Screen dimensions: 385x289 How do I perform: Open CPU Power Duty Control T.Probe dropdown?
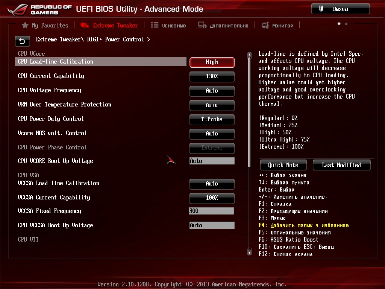pos(212,119)
